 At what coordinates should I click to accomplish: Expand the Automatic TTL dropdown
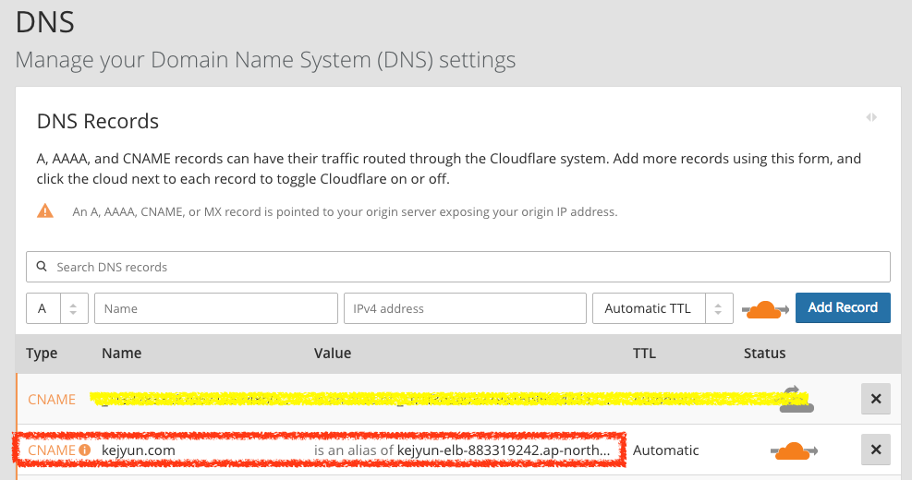pyautogui.click(x=663, y=308)
